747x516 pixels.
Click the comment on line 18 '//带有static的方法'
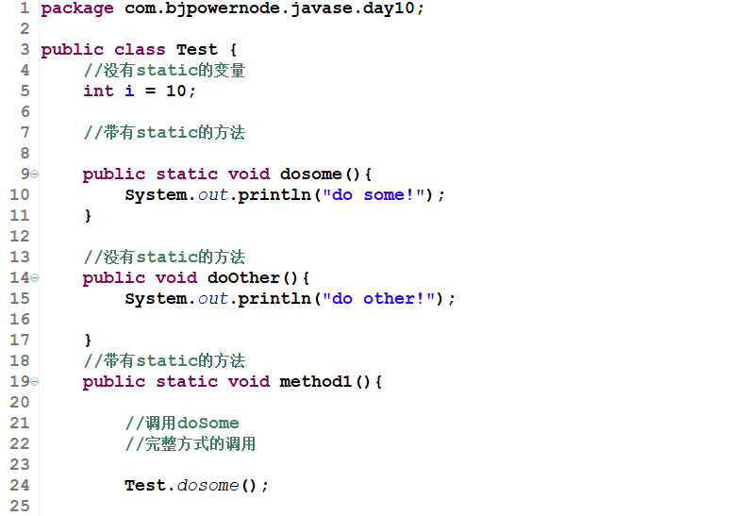coord(164,360)
